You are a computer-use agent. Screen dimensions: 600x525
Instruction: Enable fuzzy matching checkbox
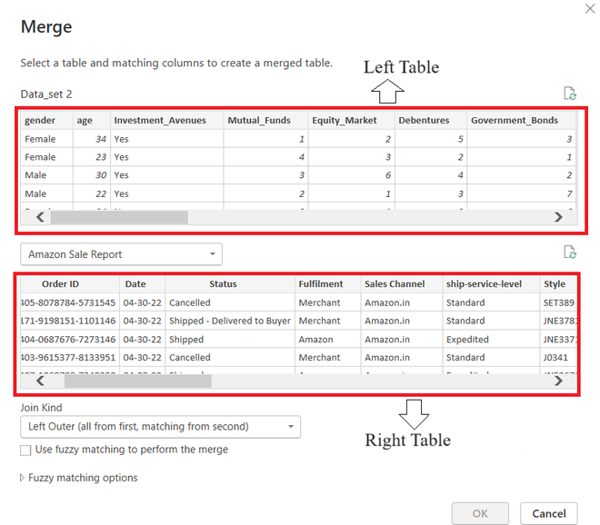coord(25,450)
